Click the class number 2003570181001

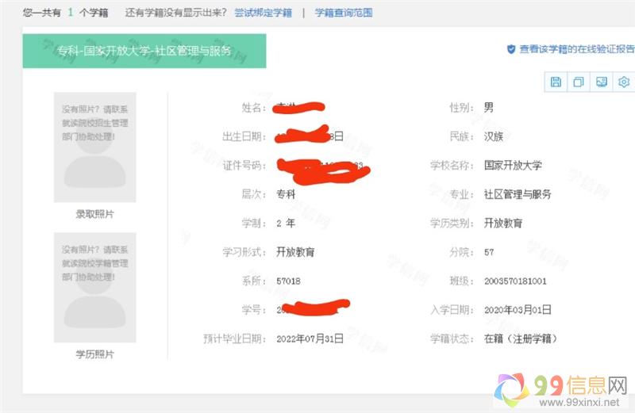click(x=515, y=281)
